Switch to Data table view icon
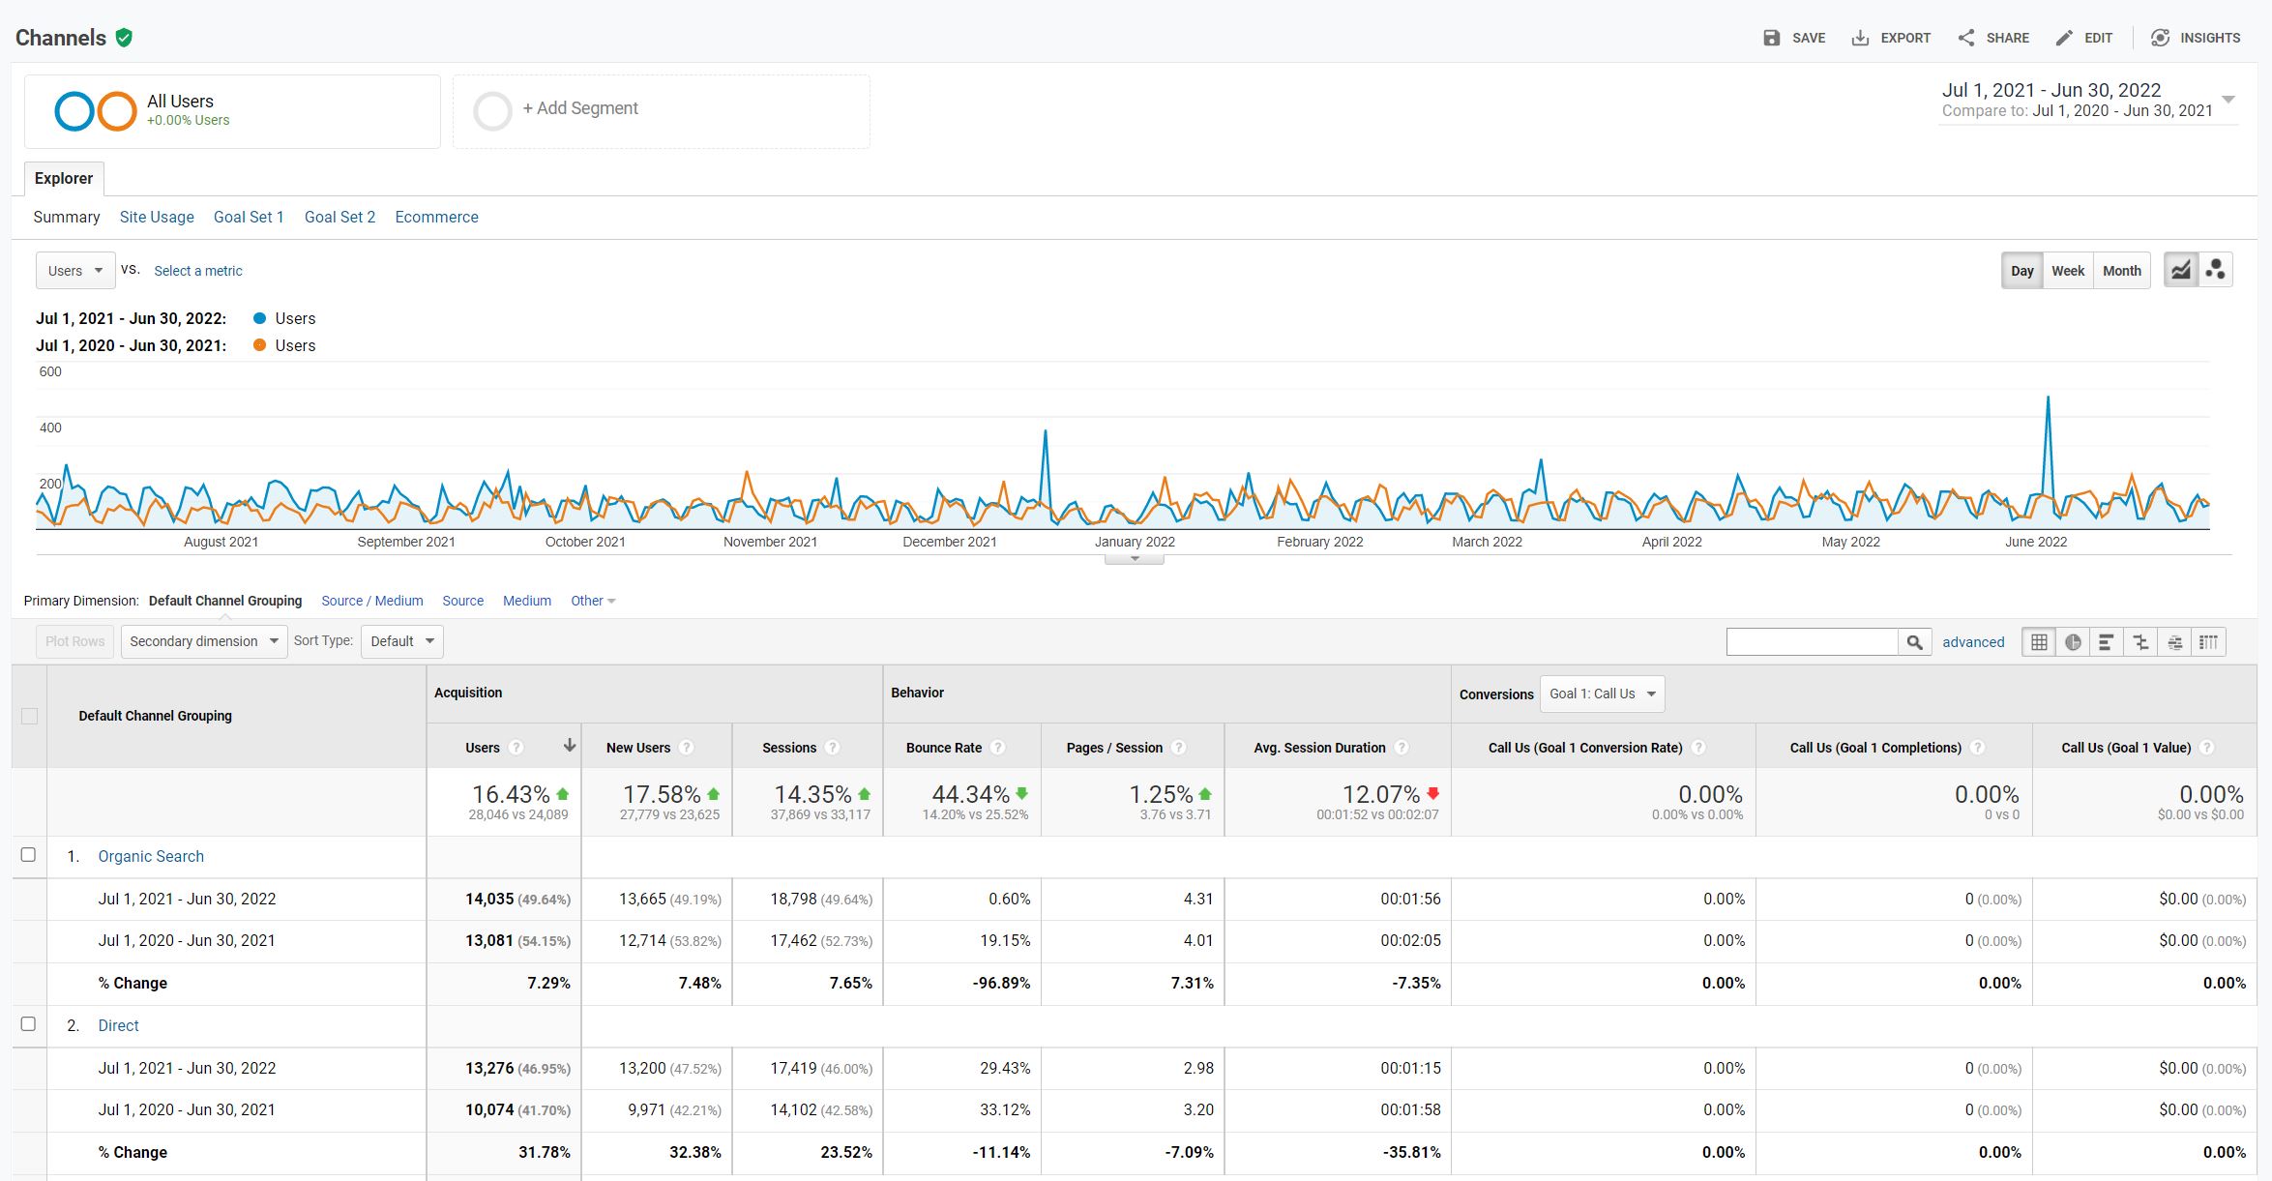The height and width of the screenshot is (1181, 2272). [x=2039, y=641]
